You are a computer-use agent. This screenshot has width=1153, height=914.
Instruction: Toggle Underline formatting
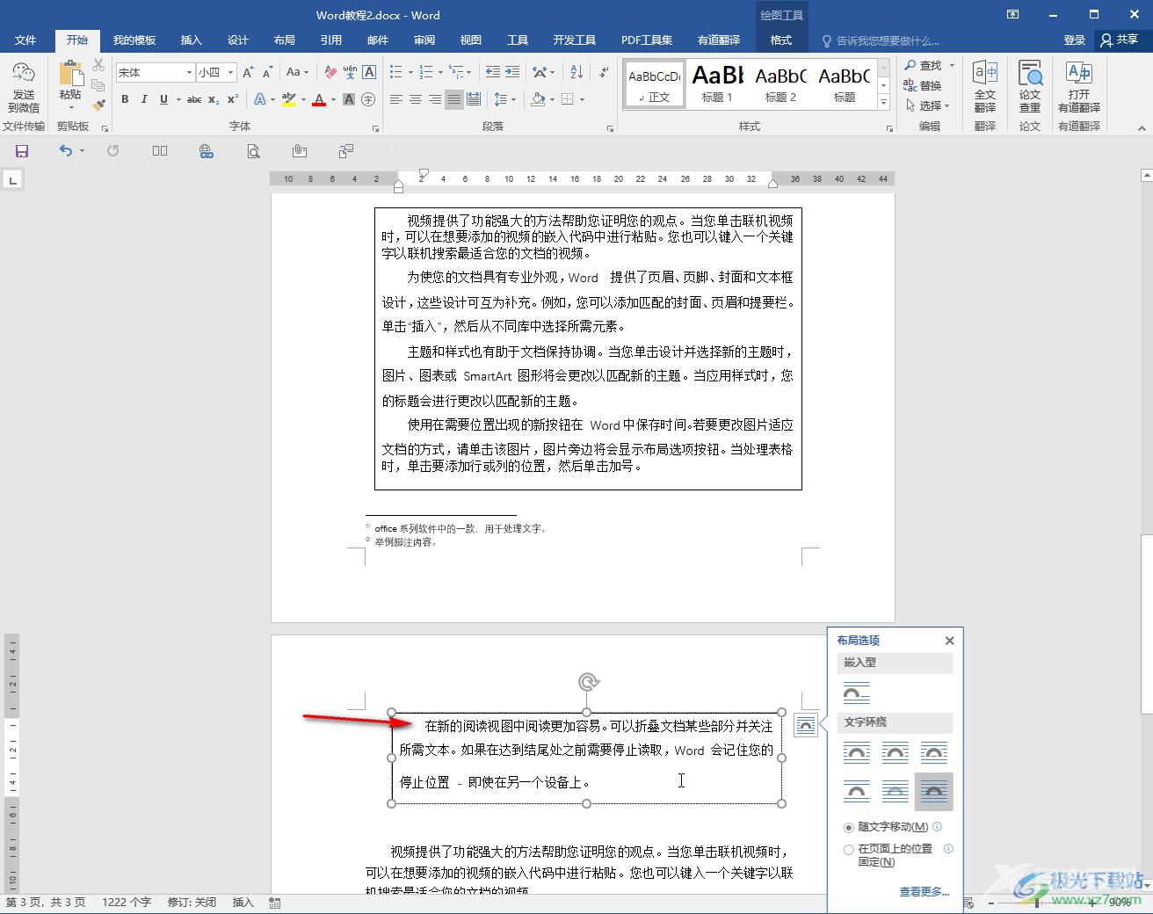(163, 99)
